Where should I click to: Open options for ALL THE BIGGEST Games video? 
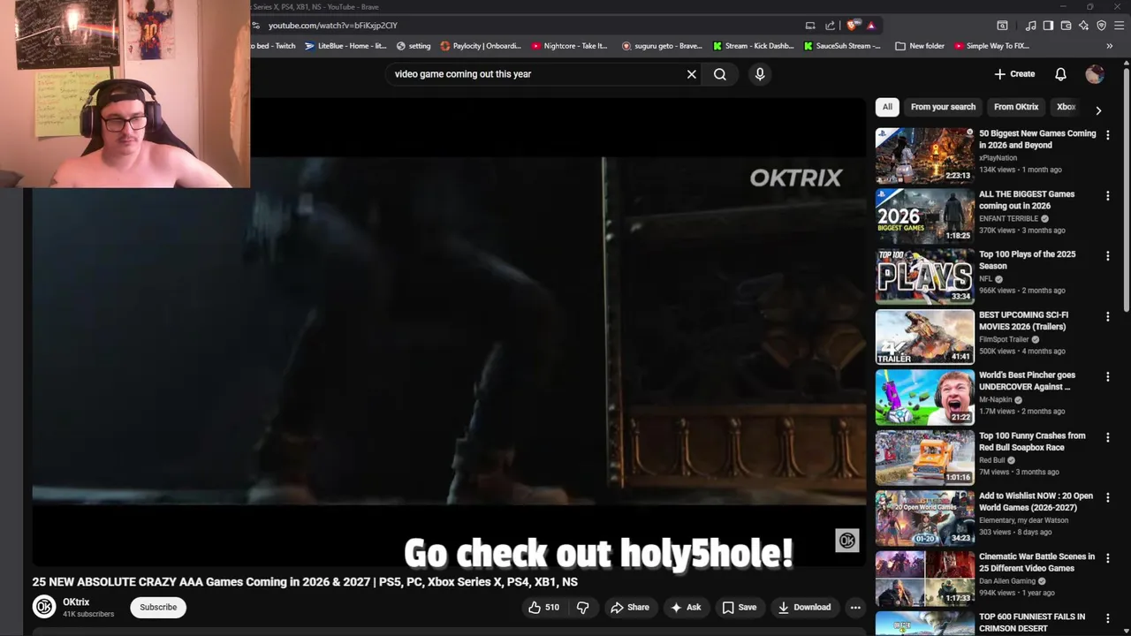point(1107,195)
